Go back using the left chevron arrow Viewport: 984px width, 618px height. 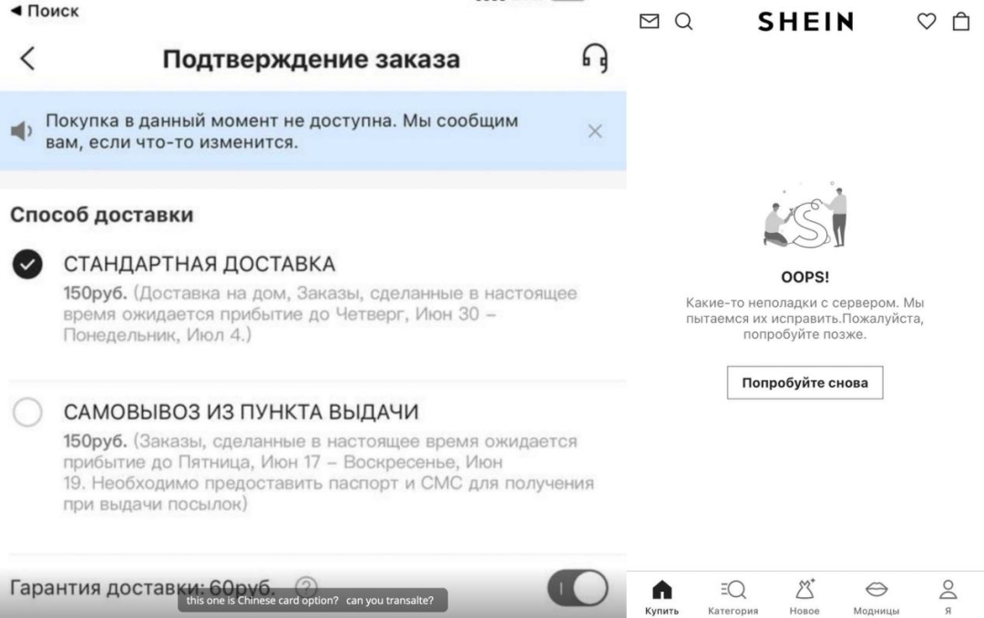[x=27, y=59]
